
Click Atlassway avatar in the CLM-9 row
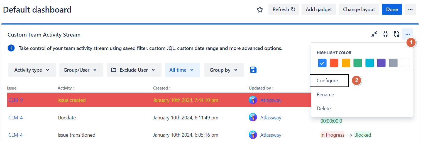click(x=253, y=100)
